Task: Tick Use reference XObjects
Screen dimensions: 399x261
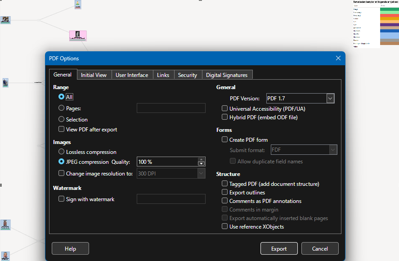Action: pos(225,226)
